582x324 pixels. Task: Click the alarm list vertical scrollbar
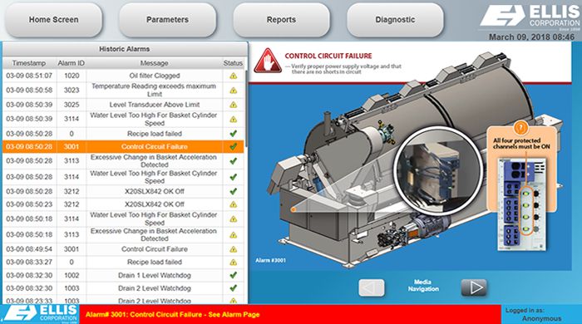point(246,100)
